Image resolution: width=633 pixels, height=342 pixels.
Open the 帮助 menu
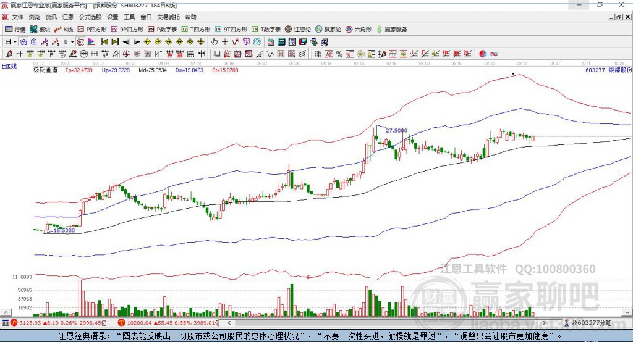pyautogui.click(x=190, y=17)
